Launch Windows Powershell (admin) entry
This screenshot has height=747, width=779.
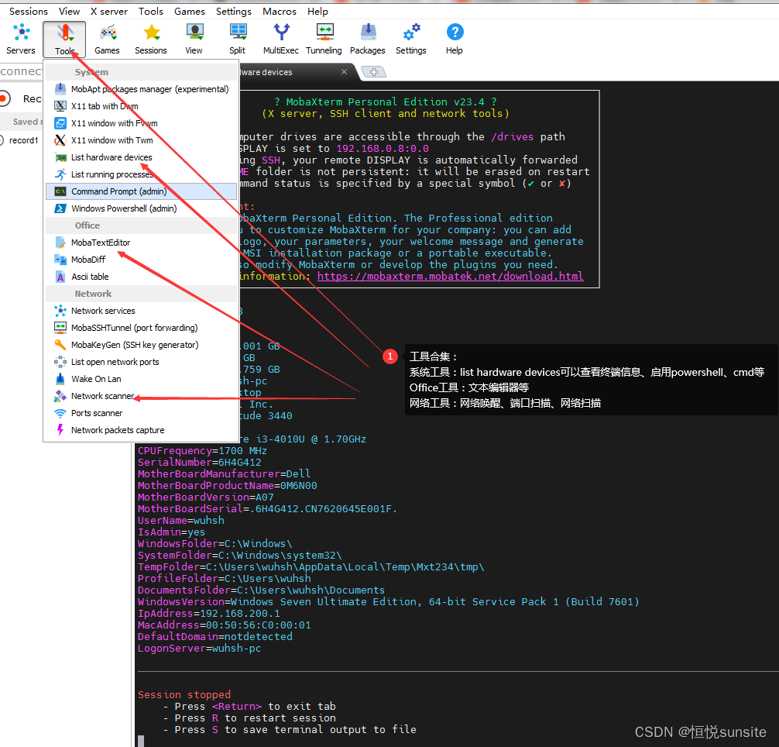click(124, 208)
